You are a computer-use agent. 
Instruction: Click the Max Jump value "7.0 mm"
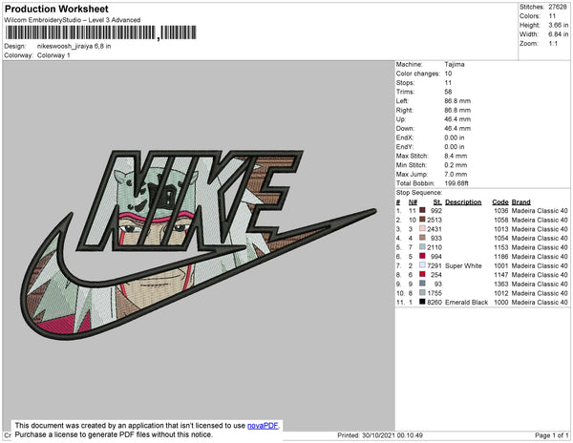pyautogui.click(x=456, y=174)
